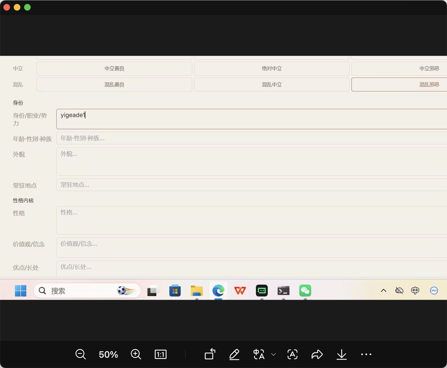447x368 pixels.
Task: Open the iFLY tray icon
Action: (434, 291)
